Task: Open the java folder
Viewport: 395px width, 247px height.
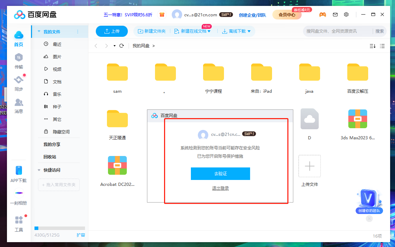Action: [x=309, y=72]
